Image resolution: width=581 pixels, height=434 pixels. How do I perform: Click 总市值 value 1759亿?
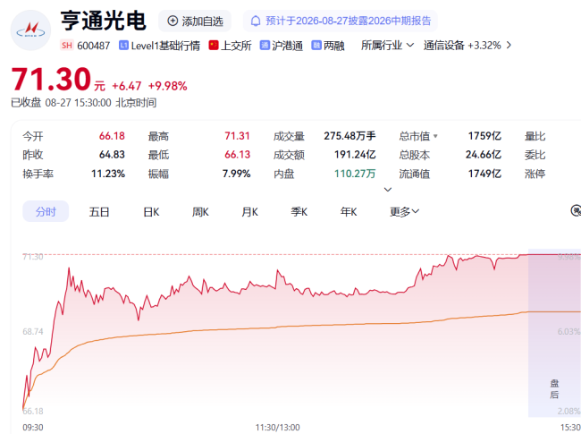484,136
